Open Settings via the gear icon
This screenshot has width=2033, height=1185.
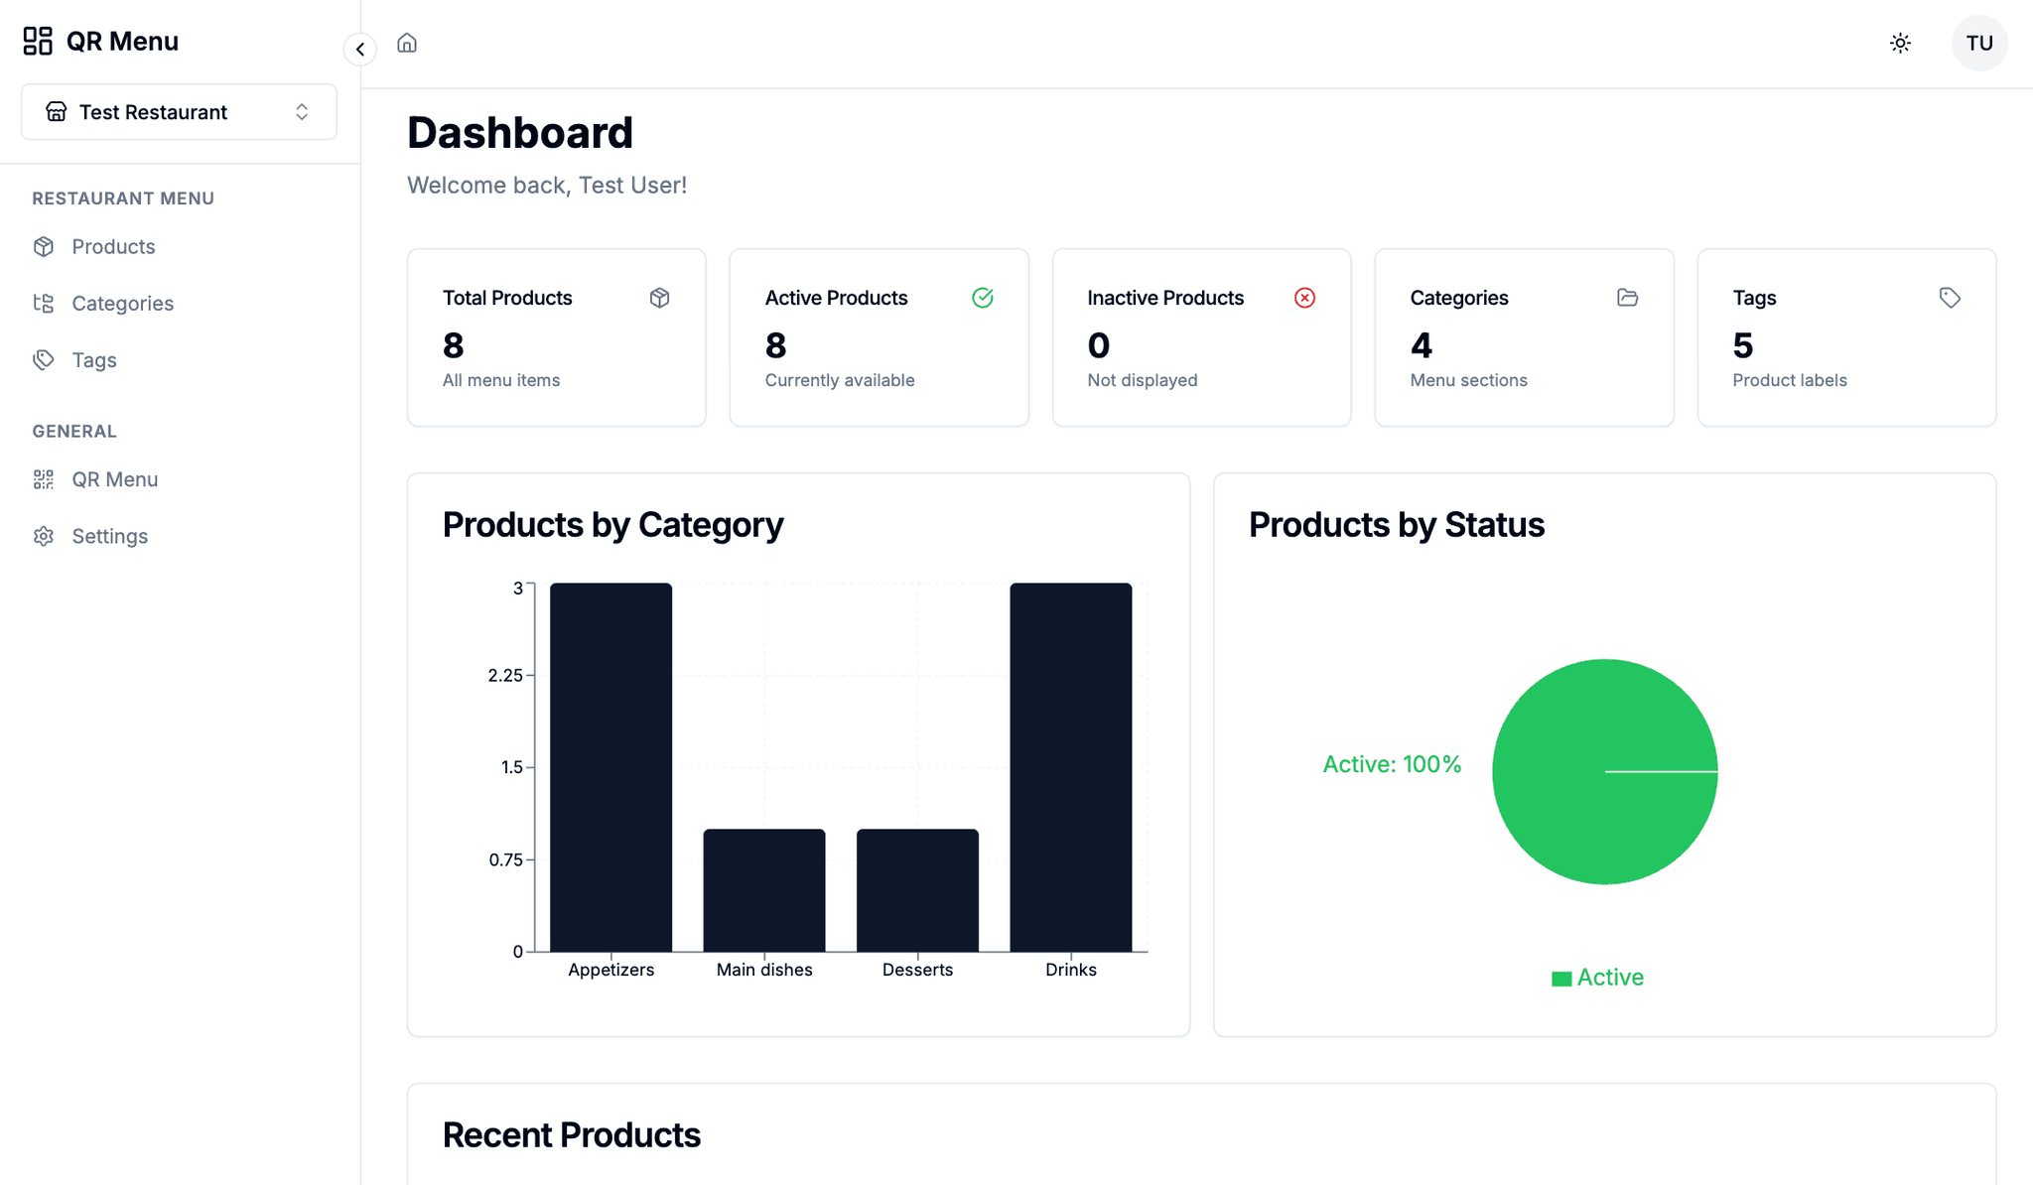point(45,535)
